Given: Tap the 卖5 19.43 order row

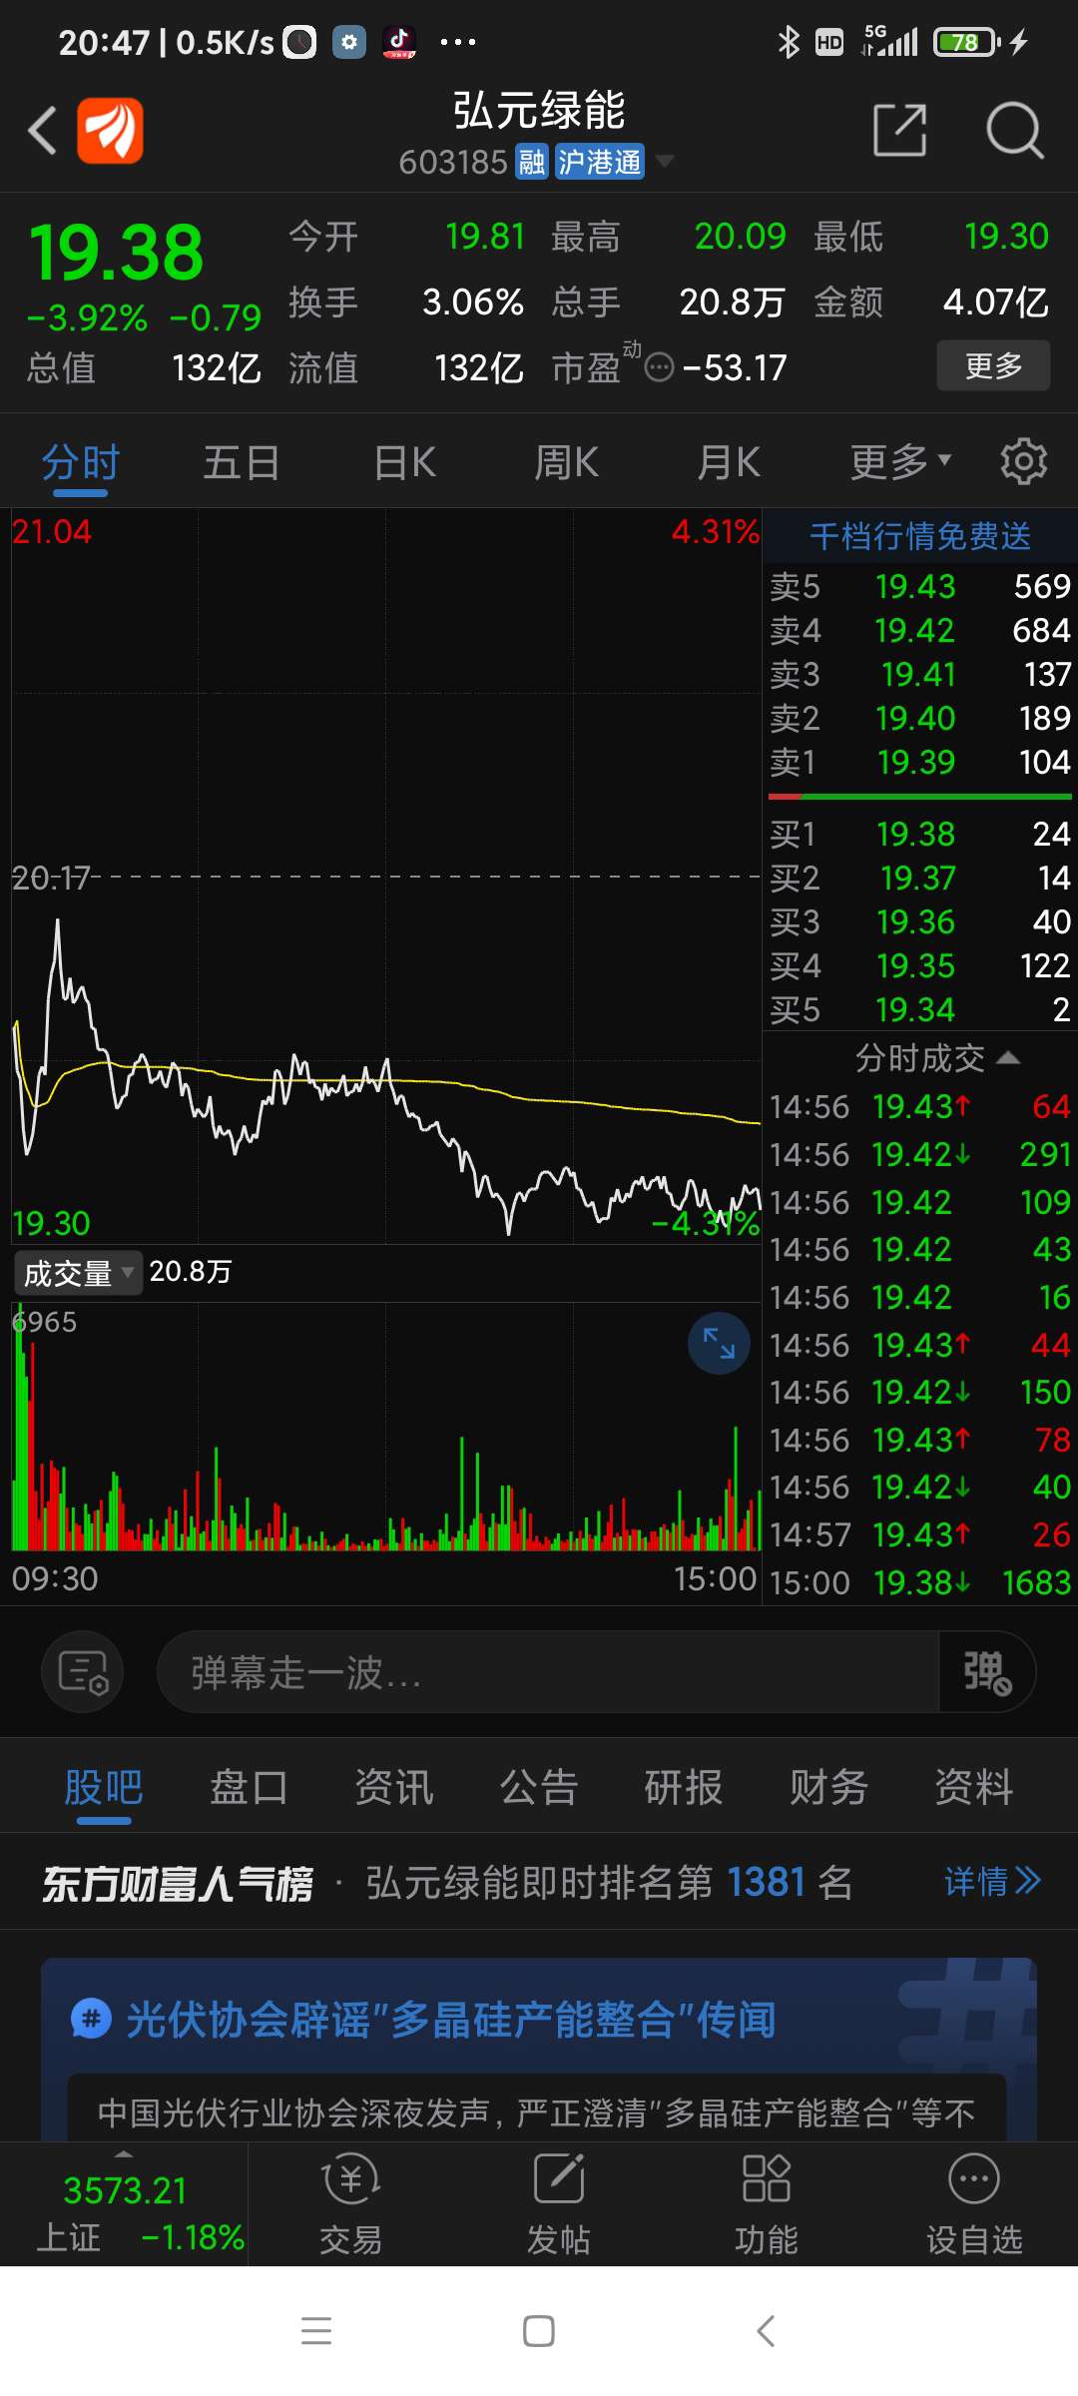Looking at the screenshot, I should (x=920, y=587).
